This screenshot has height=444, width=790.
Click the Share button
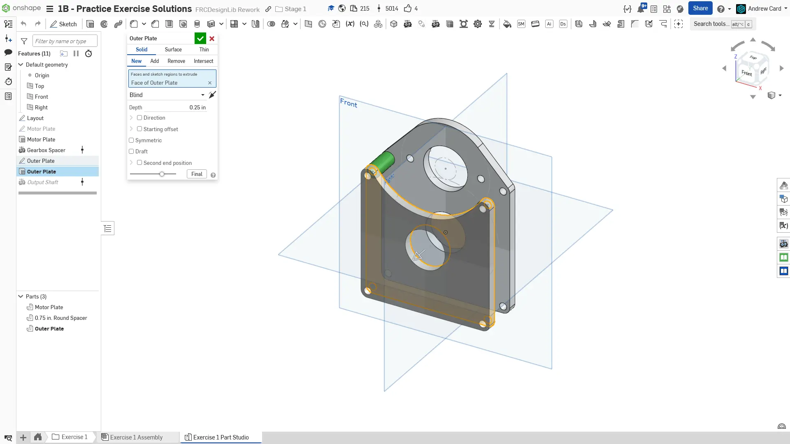coord(700,8)
